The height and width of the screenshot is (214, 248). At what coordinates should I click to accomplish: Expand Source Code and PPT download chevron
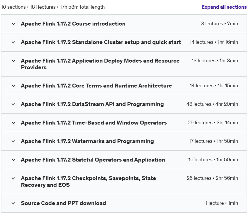tap(13, 203)
